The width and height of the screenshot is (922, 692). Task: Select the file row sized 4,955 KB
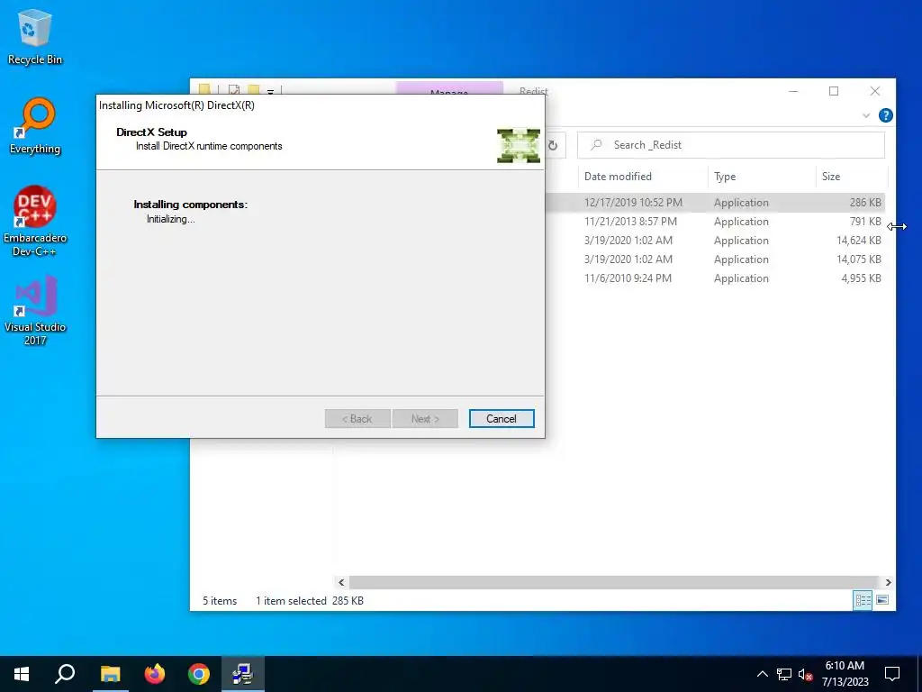714,278
